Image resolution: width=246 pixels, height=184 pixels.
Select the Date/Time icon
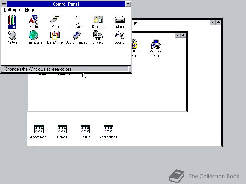55,37
